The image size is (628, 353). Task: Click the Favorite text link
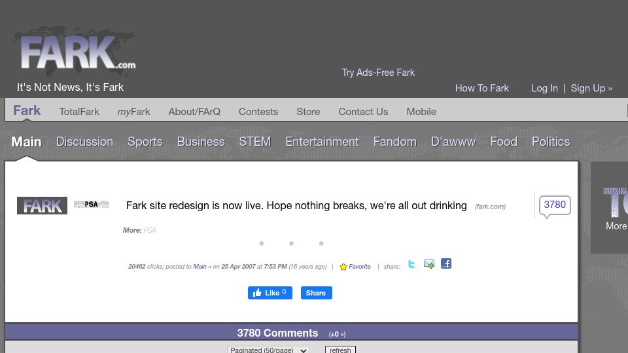360,267
